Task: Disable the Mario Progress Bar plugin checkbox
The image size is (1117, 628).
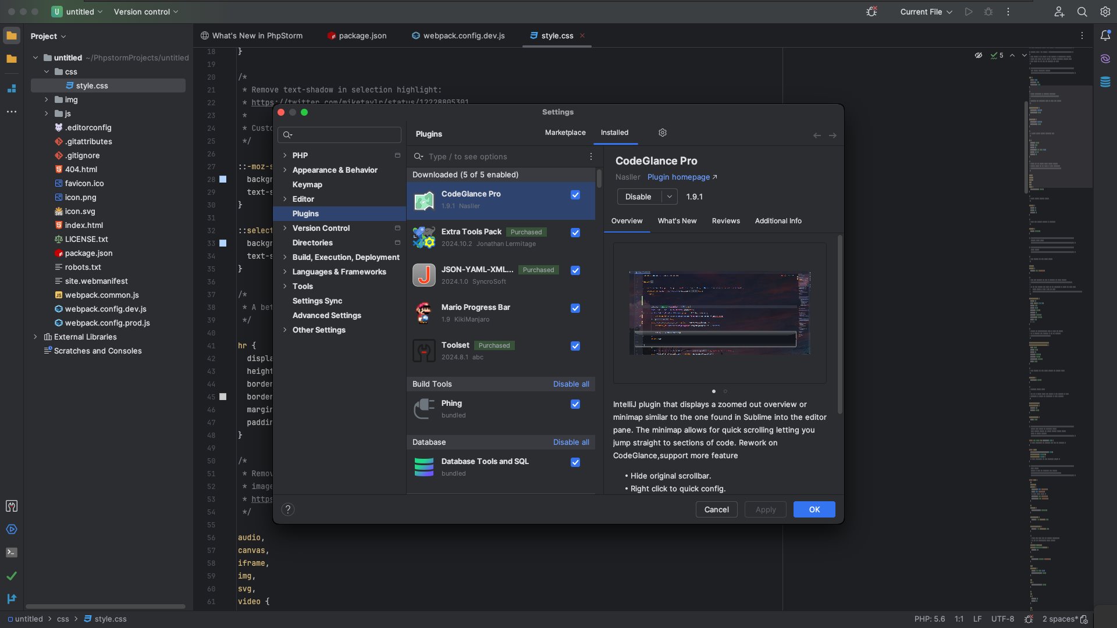Action: 575,308
